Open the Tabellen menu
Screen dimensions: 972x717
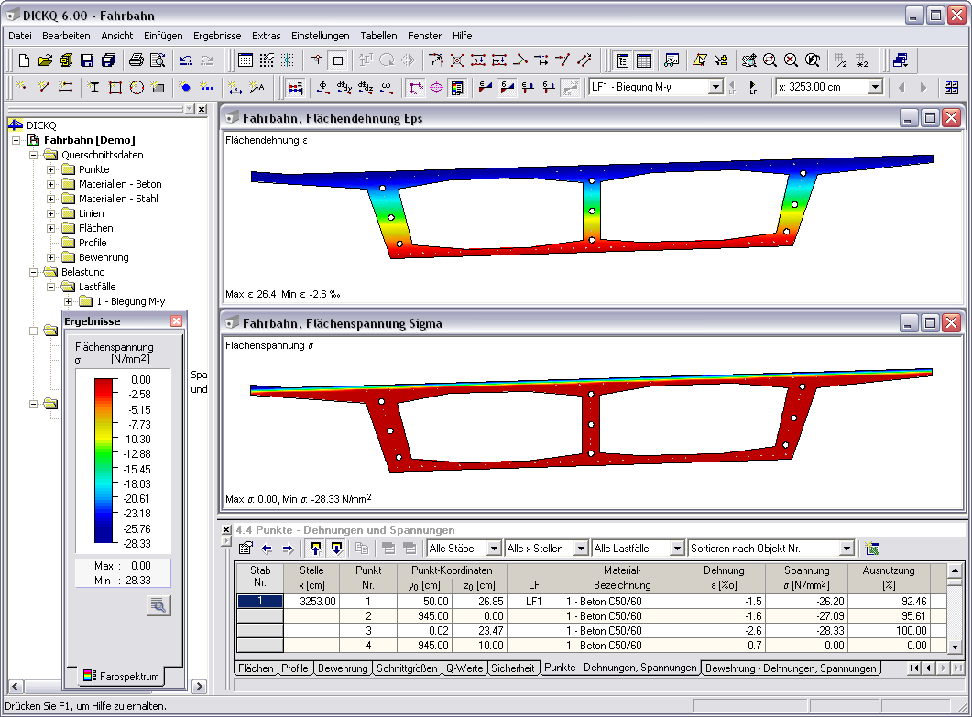click(378, 36)
